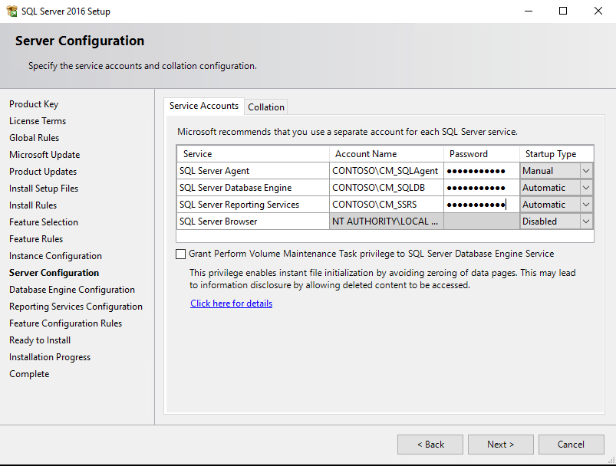Edit account name CONTOSO\CM_SSRS
The height and width of the screenshot is (466, 616).
tap(387, 205)
